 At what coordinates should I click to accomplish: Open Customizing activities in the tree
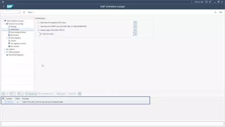coord(18,32)
